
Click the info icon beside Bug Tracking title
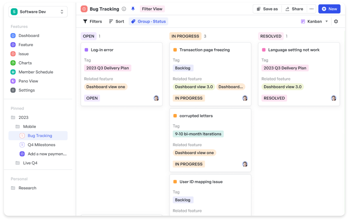pos(124,9)
